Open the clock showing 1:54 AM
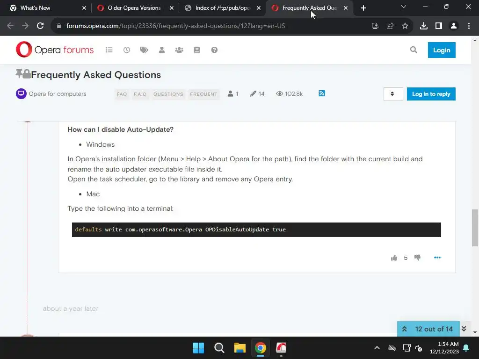 pyautogui.click(x=444, y=348)
